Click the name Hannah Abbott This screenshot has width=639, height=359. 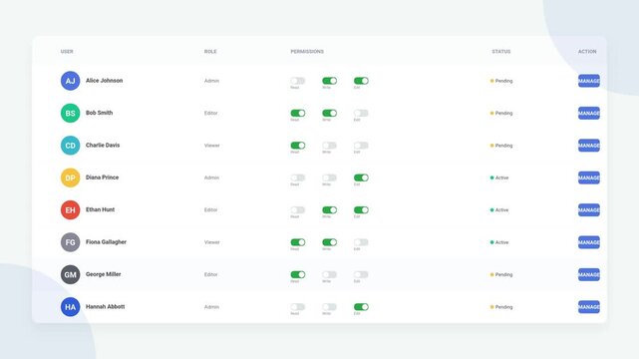coord(105,306)
